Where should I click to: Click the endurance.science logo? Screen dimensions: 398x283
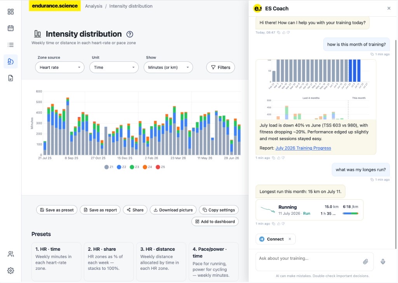click(54, 5)
